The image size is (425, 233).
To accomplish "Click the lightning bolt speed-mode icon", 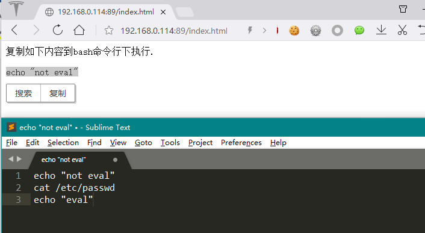I will point(250,30).
